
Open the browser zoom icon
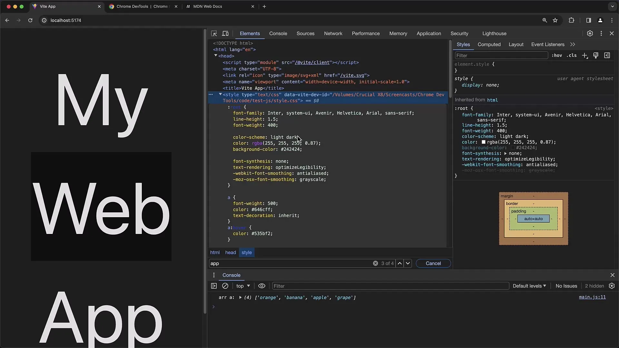[x=545, y=20]
